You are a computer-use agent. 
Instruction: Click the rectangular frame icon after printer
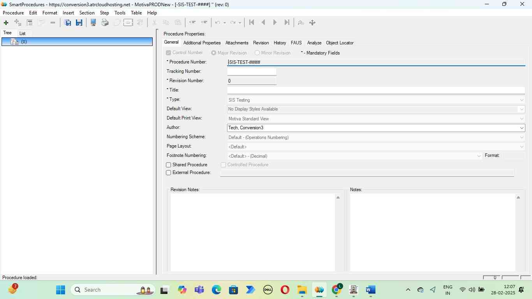(128, 23)
